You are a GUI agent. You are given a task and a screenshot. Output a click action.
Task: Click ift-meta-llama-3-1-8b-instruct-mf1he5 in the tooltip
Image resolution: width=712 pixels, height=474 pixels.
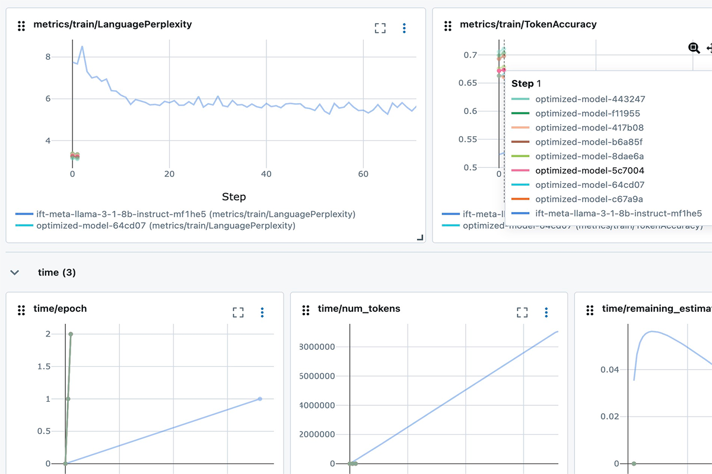point(619,213)
